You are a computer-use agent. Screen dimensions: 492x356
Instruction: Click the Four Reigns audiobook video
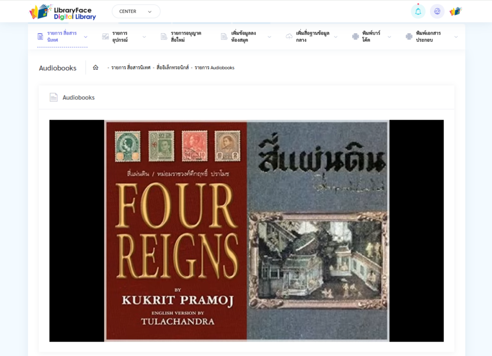pos(246,231)
